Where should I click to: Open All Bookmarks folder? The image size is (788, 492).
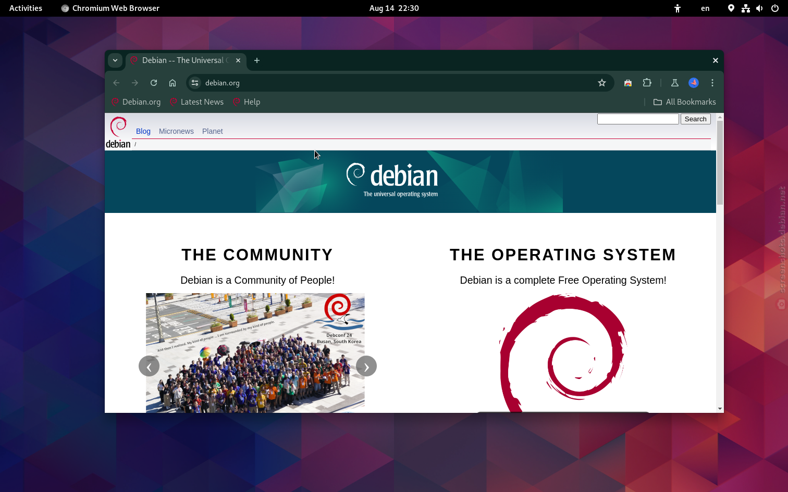click(684, 102)
